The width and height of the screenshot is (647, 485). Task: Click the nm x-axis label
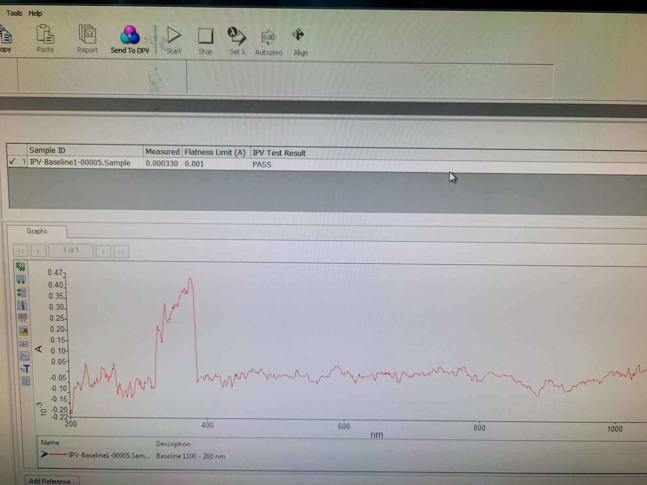[x=377, y=434]
